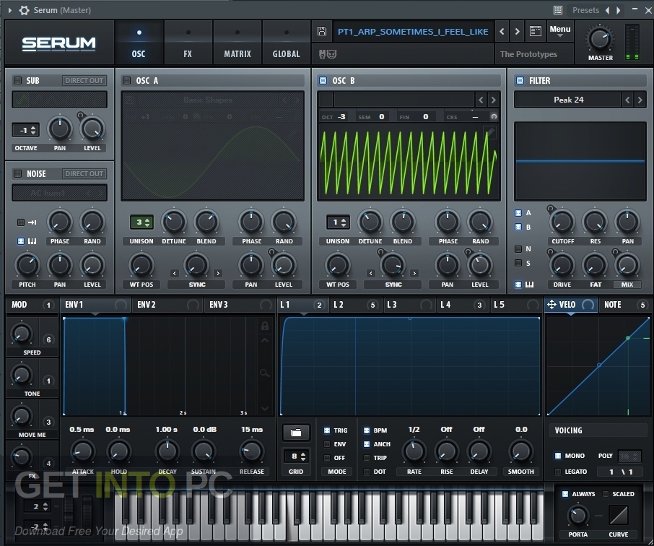654x546 pixels.
Task: Select the LFO ENV mode option
Action: 327,444
